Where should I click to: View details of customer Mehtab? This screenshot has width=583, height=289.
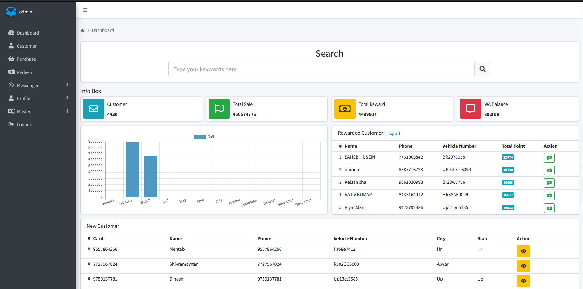[523, 251]
